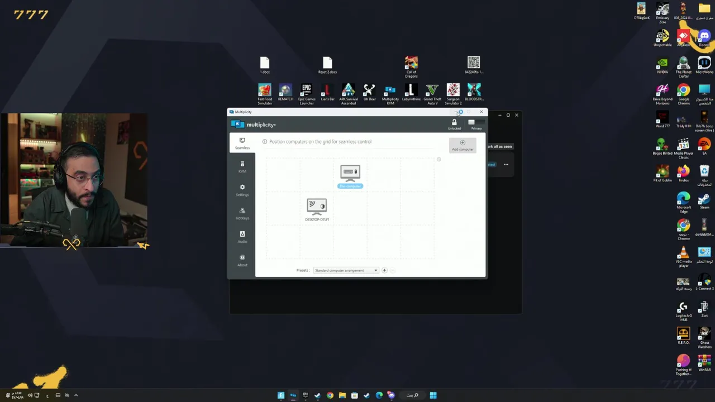Open Multiplicity Settings tab
The height and width of the screenshot is (402, 715).
(x=242, y=190)
